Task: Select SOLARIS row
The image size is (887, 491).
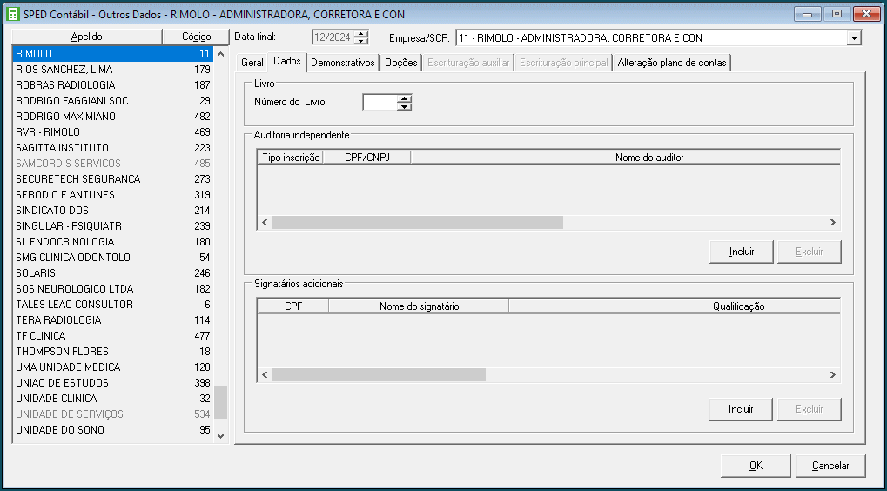Action: [x=112, y=273]
